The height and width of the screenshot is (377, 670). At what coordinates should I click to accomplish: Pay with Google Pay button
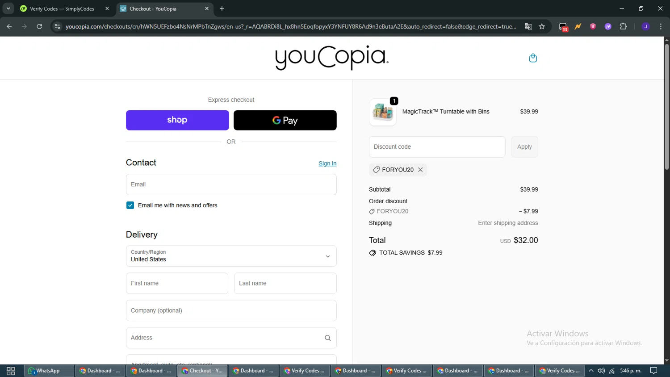(x=285, y=120)
